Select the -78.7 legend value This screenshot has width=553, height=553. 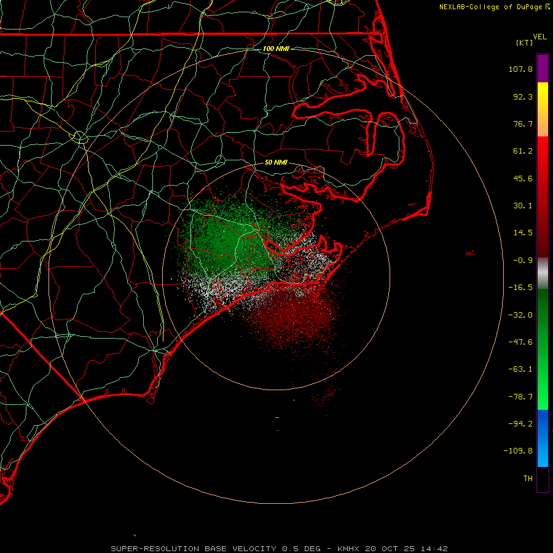click(520, 397)
